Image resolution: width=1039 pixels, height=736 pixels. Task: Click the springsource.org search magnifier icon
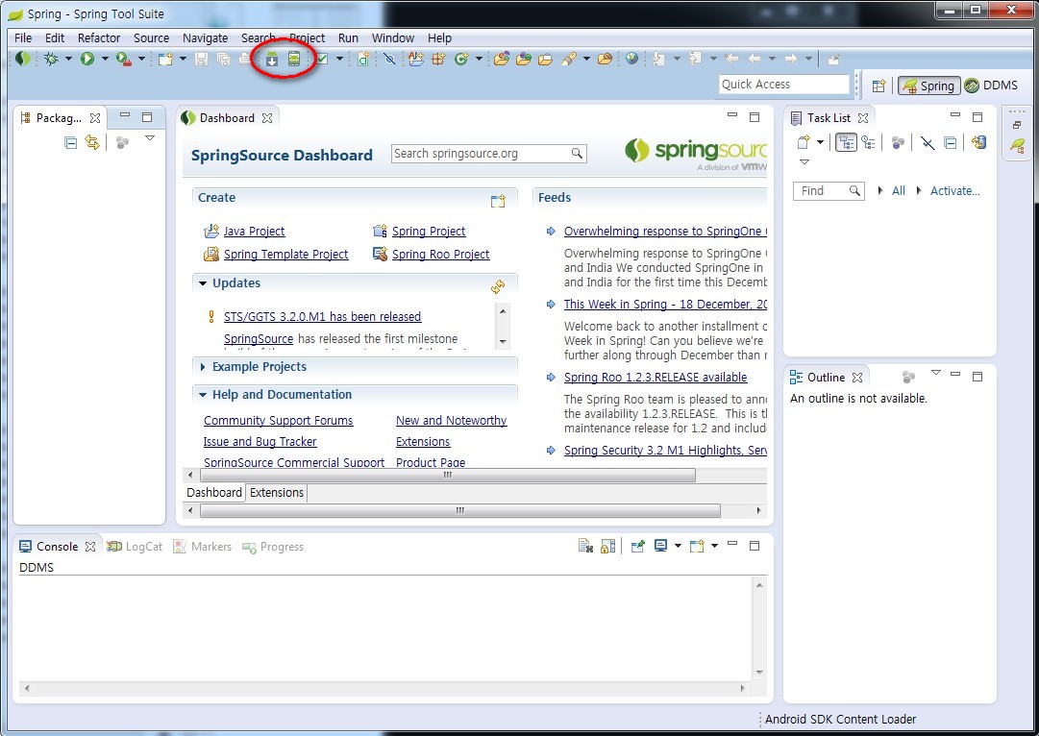[x=577, y=153]
